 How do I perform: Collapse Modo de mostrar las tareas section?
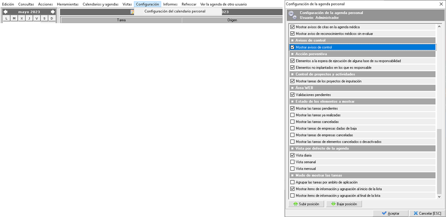pyautogui.click(x=292, y=176)
